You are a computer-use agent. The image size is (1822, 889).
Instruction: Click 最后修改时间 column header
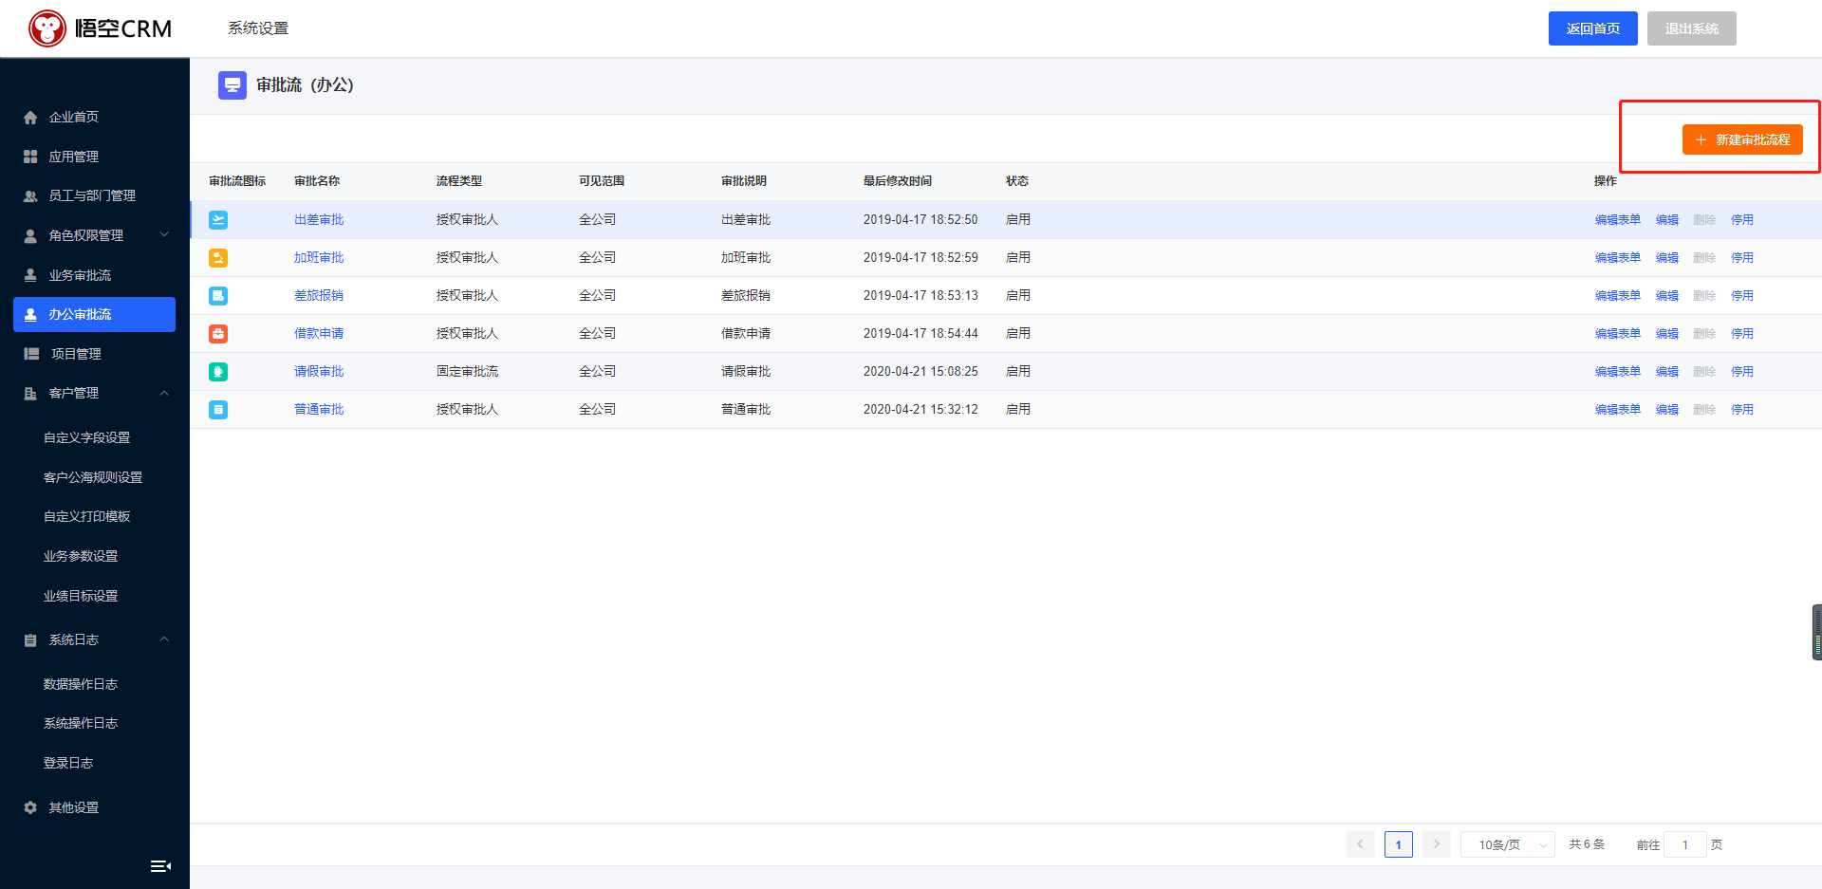coord(898,181)
